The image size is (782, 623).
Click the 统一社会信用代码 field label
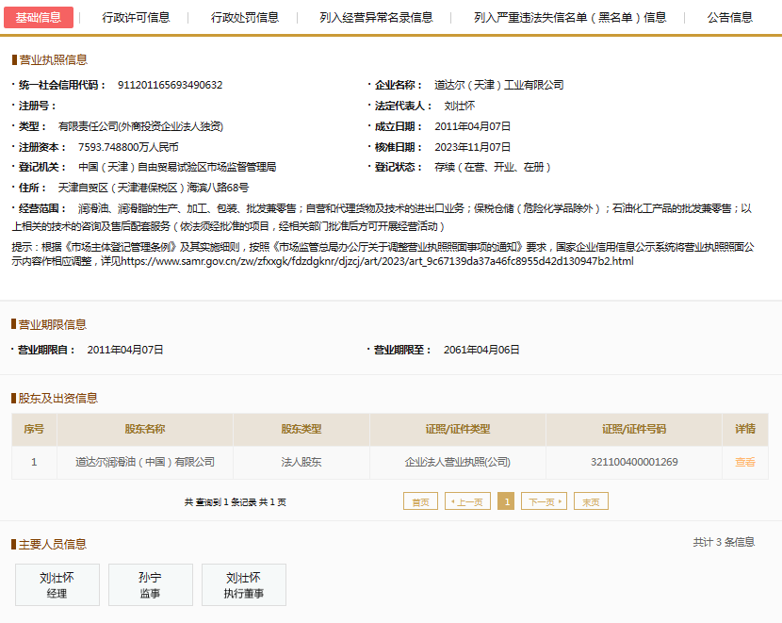[x=62, y=85]
